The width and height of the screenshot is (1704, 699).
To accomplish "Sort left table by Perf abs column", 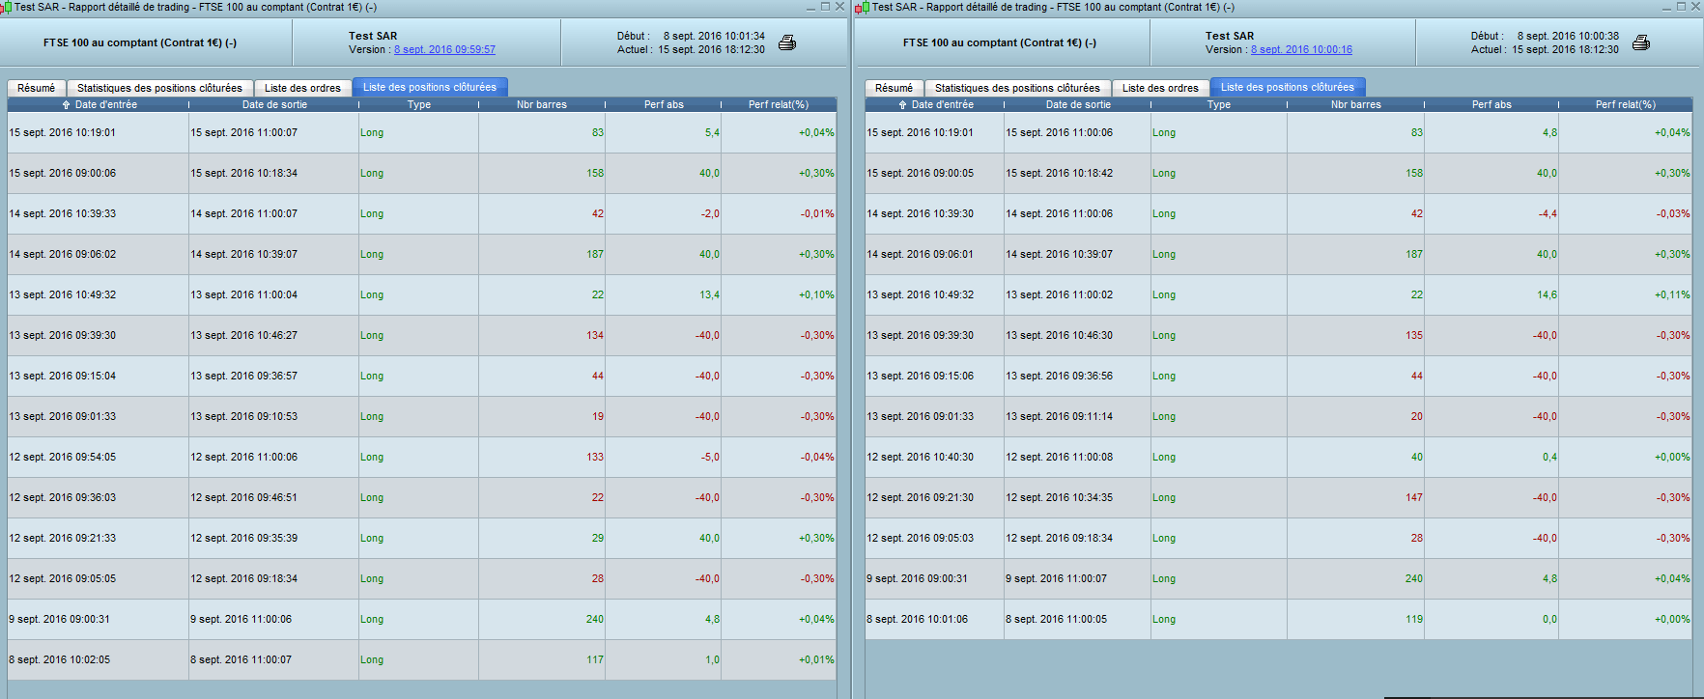I will [x=664, y=104].
